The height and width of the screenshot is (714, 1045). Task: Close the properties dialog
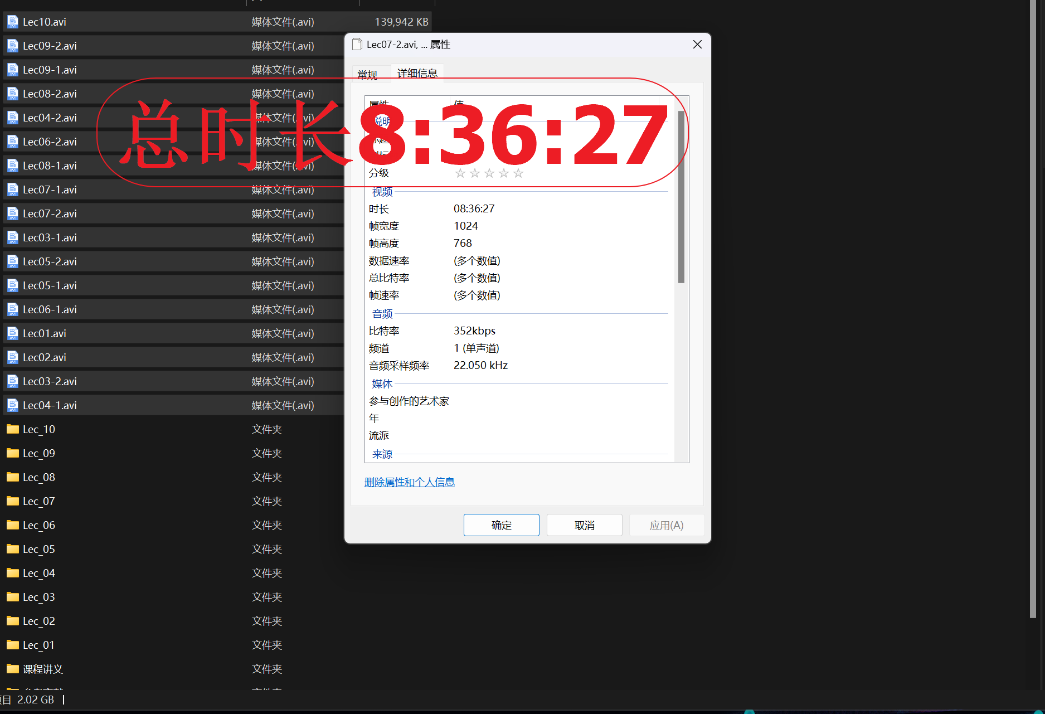(x=697, y=45)
